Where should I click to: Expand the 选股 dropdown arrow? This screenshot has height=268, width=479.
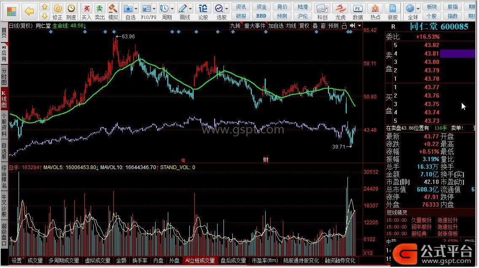point(227,8)
